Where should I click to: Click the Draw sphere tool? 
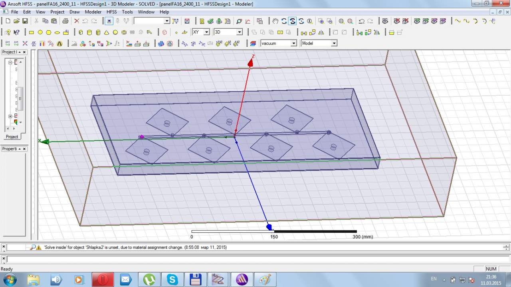(115, 32)
